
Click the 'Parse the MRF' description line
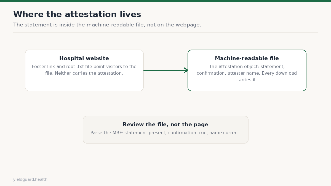click(165, 133)
